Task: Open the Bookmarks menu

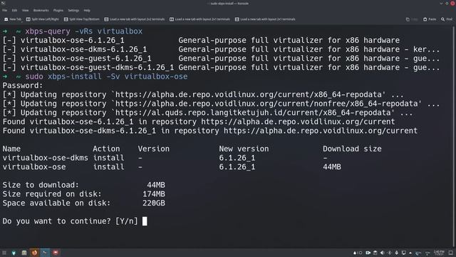Action: tap(41, 10)
